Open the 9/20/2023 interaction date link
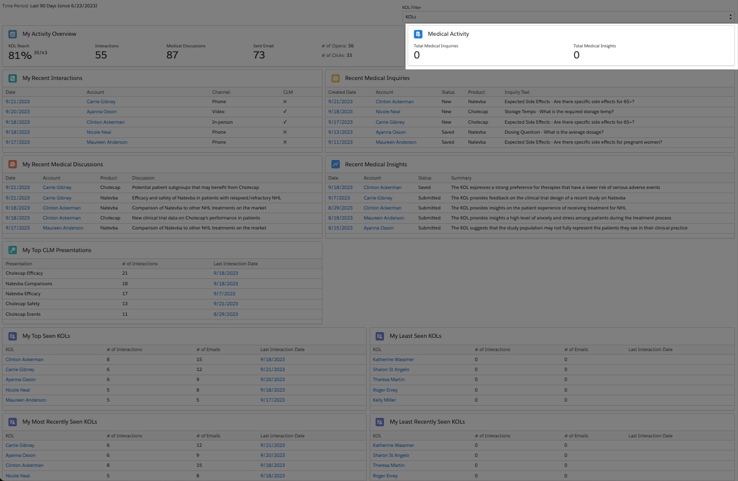The height and width of the screenshot is (481, 738). coord(18,112)
